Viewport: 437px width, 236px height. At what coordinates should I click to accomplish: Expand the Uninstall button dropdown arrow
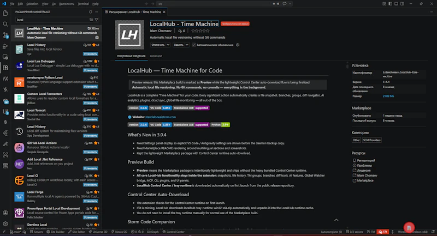187,45
